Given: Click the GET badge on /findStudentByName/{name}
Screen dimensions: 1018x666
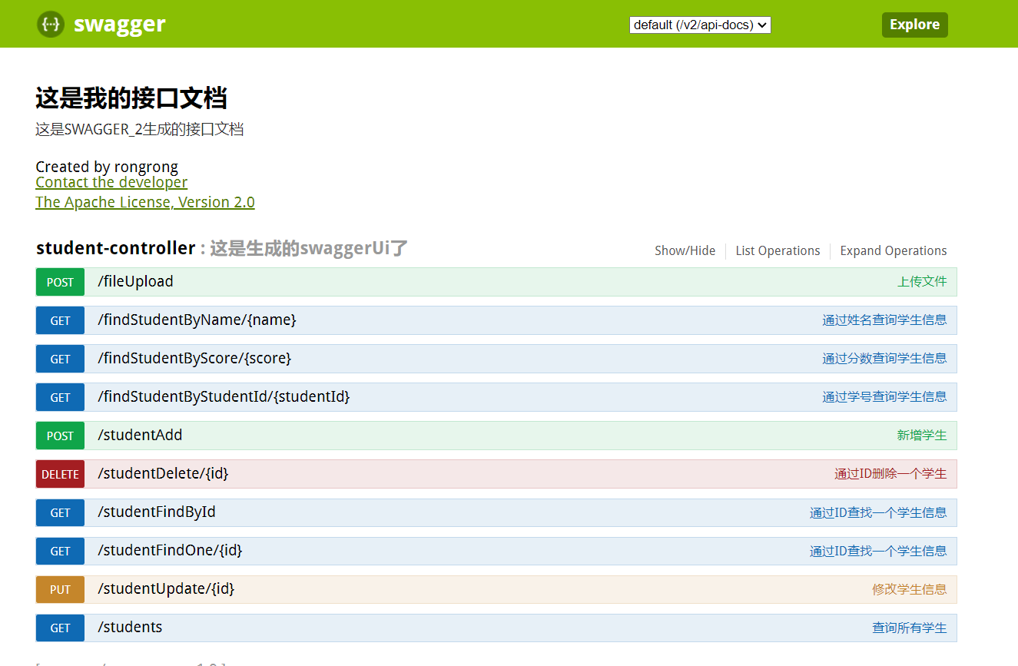Looking at the screenshot, I should tap(60, 320).
